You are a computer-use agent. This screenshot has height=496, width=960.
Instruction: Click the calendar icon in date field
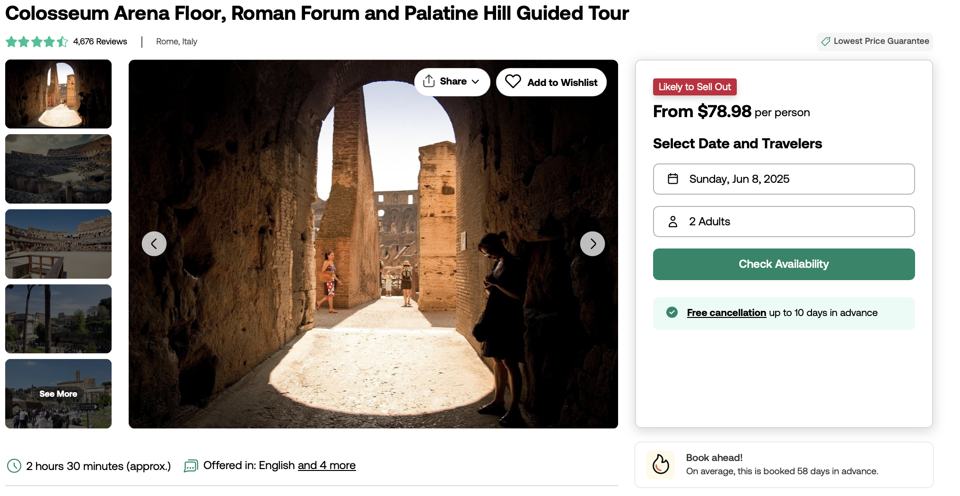(x=673, y=179)
